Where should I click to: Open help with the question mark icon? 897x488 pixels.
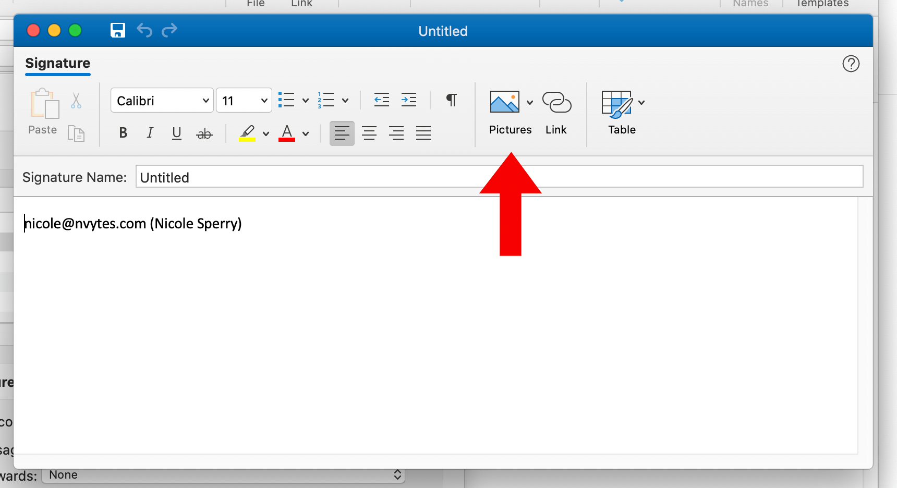click(x=851, y=64)
